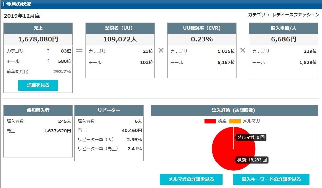Click リピーター率（人）value 2.39%
Screen dimensions: 322x188
click(134, 140)
